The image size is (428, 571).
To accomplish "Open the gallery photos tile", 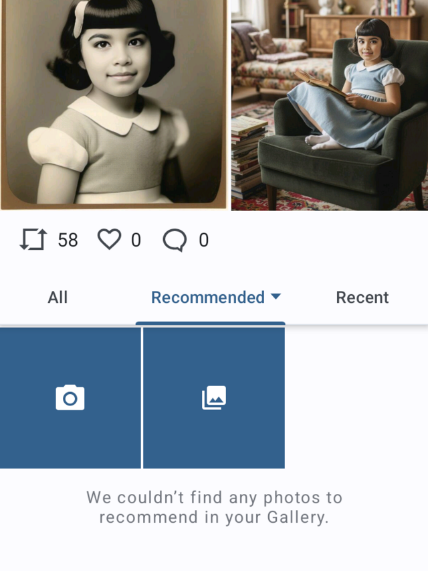I will tap(214, 397).
